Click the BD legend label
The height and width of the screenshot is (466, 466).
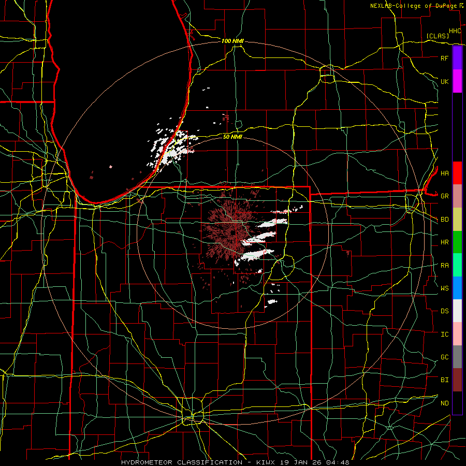(444, 220)
